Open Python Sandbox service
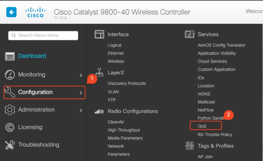The width and height of the screenshot is (263, 161). coord(211,118)
